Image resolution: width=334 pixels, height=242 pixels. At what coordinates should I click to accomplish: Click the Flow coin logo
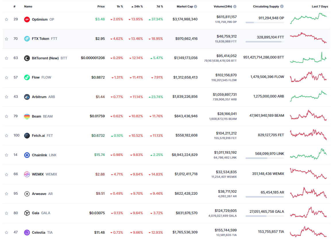[27, 77]
